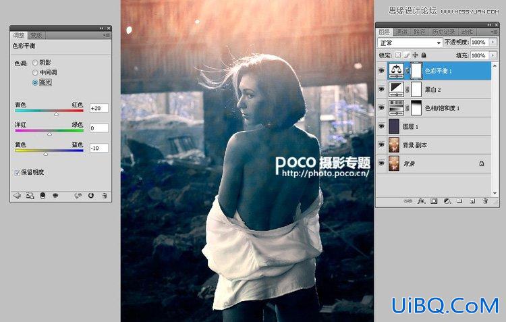Click the magenta-green value field showing 0
The image size is (506, 322).
99,128
